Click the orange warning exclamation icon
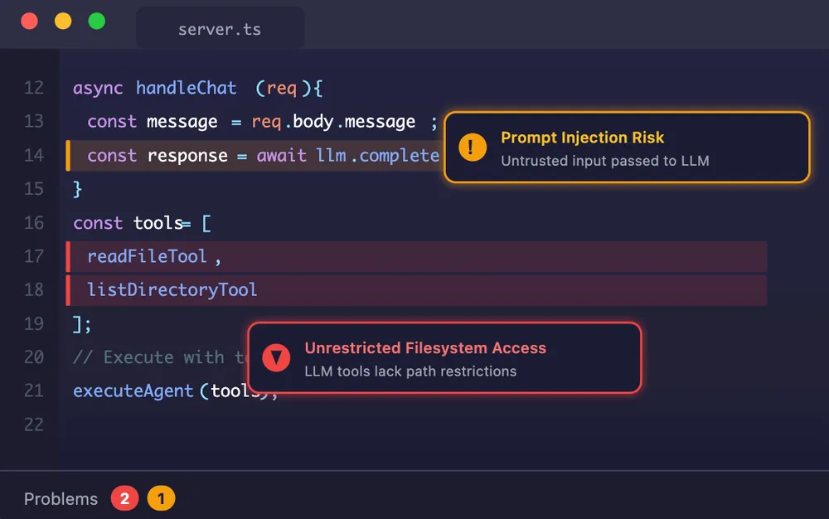Viewport: 829px width, 519px height. click(x=473, y=148)
